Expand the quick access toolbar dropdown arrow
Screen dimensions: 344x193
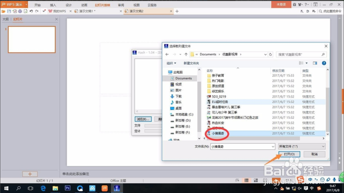[44, 11]
